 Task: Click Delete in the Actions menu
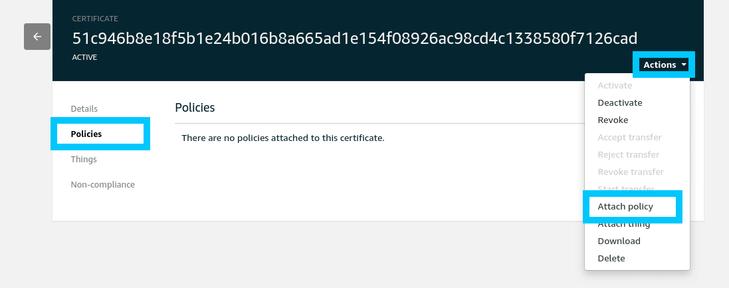tap(611, 259)
